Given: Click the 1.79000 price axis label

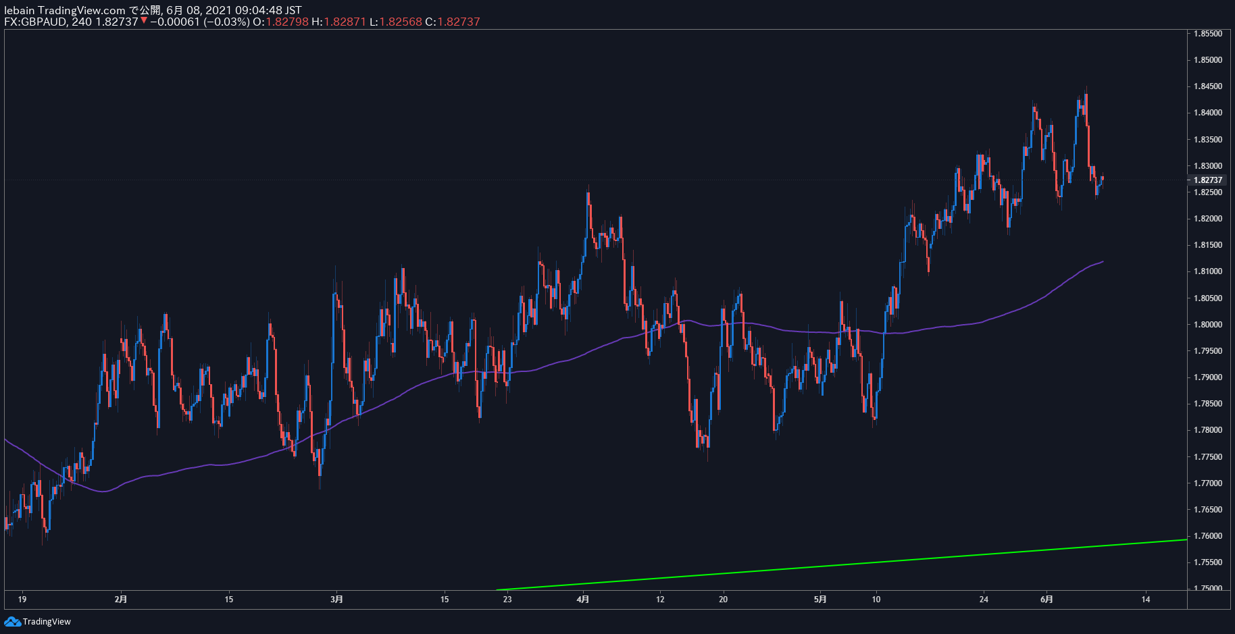Looking at the screenshot, I should pos(1208,377).
